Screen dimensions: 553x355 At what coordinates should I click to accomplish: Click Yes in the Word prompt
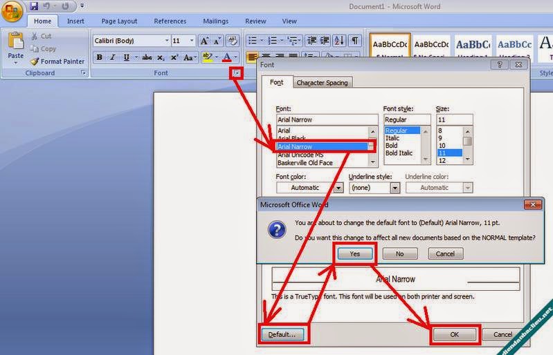pos(355,253)
